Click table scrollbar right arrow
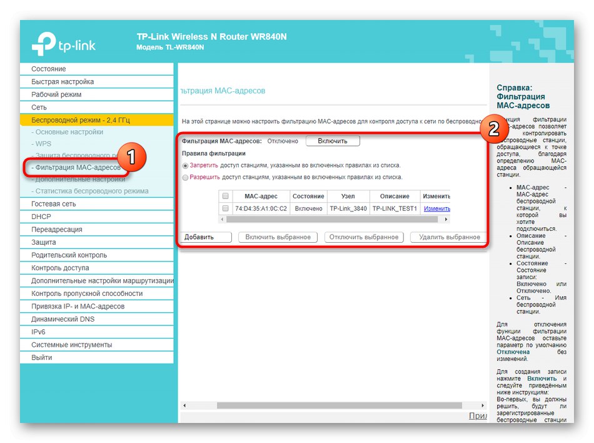Screen dimensions: 594x443 click(x=446, y=219)
